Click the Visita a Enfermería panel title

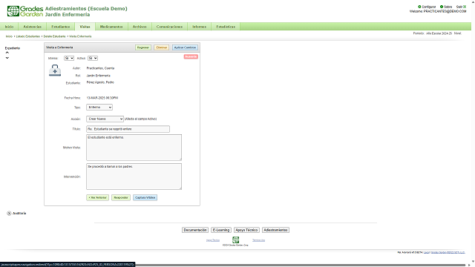(x=59, y=47)
